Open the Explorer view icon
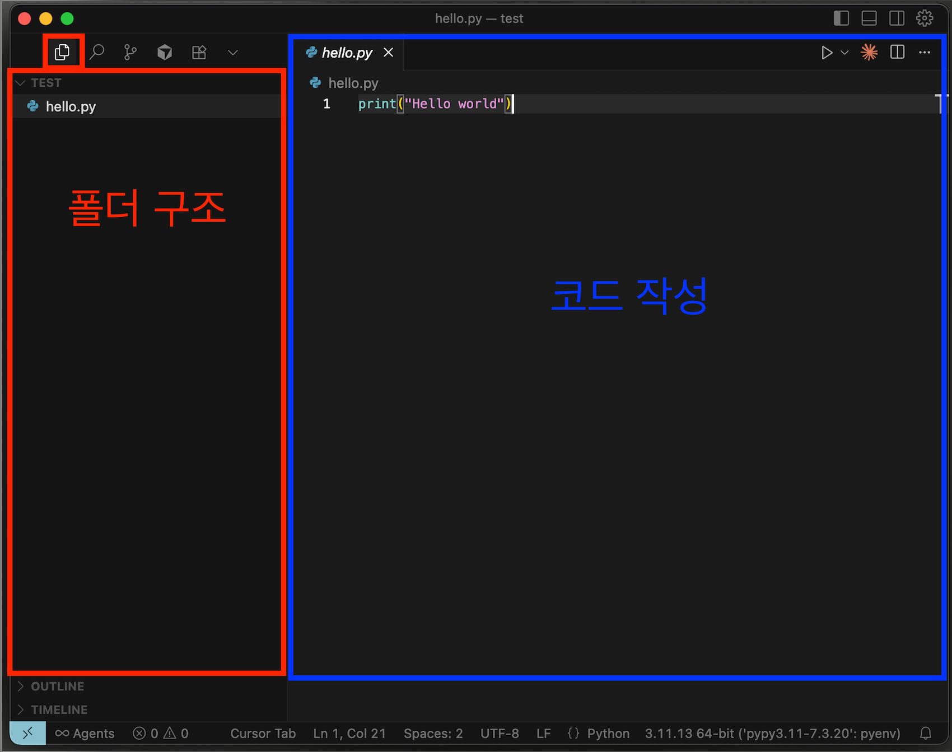Screen dimensions: 952x752 62,52
